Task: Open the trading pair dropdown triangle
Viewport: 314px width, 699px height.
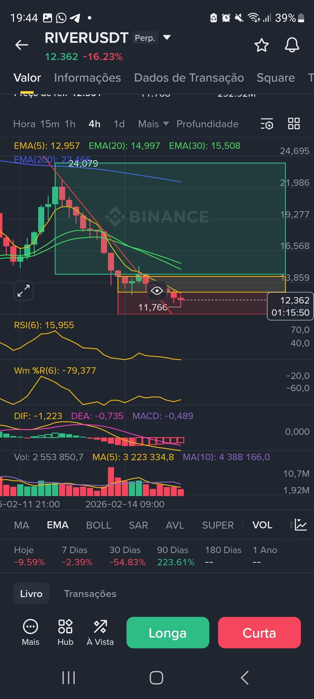Action: pos(167,37)
